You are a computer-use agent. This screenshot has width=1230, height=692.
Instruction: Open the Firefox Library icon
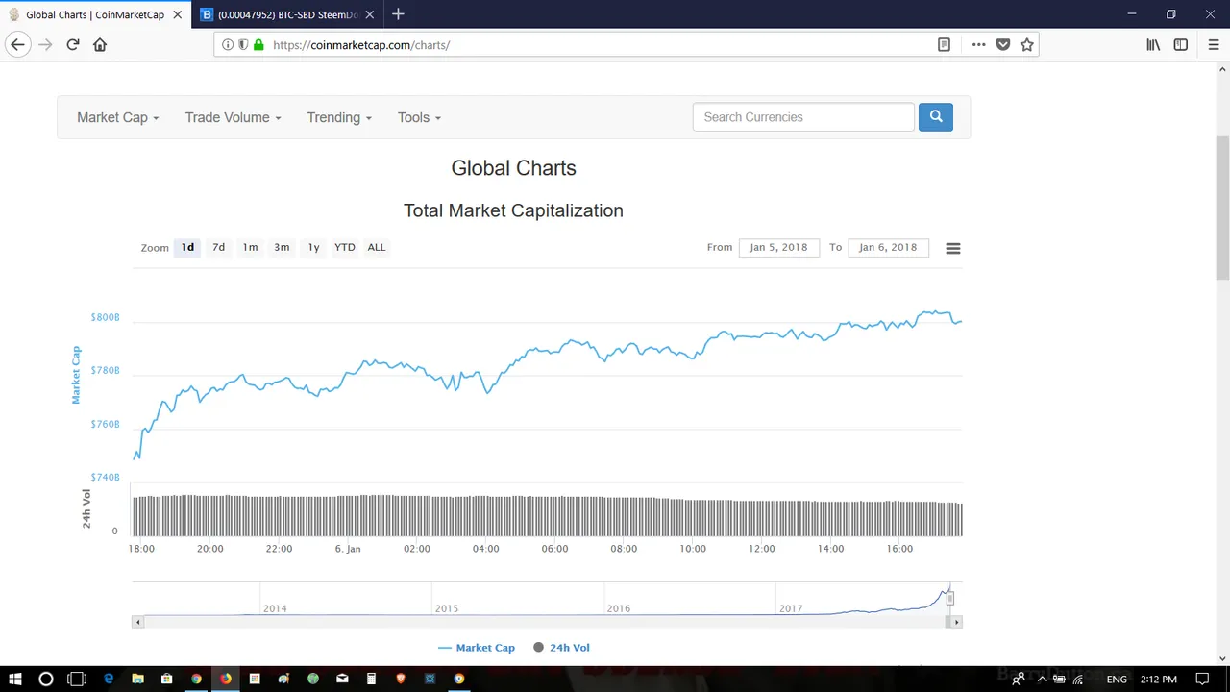(1153, 44)
